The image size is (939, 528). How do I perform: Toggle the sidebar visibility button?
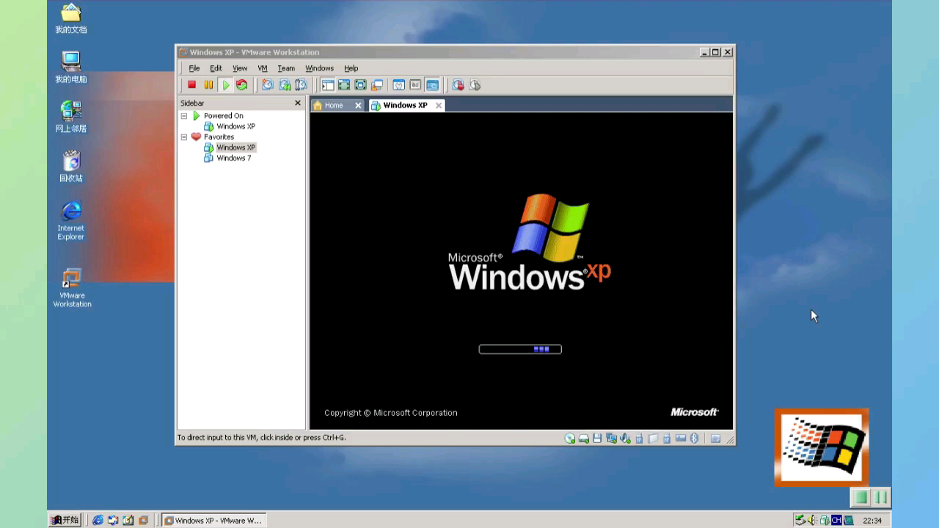326,85
